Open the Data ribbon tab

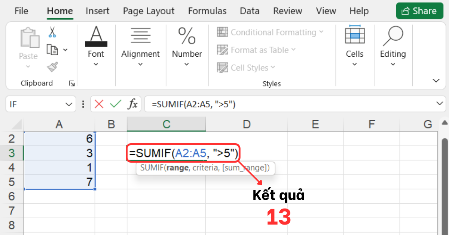pos(250,11)
